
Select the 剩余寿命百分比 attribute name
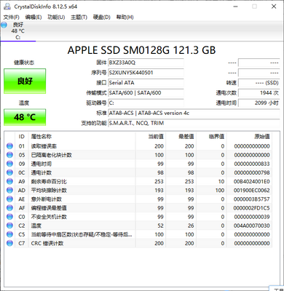(x=49, y=181)
